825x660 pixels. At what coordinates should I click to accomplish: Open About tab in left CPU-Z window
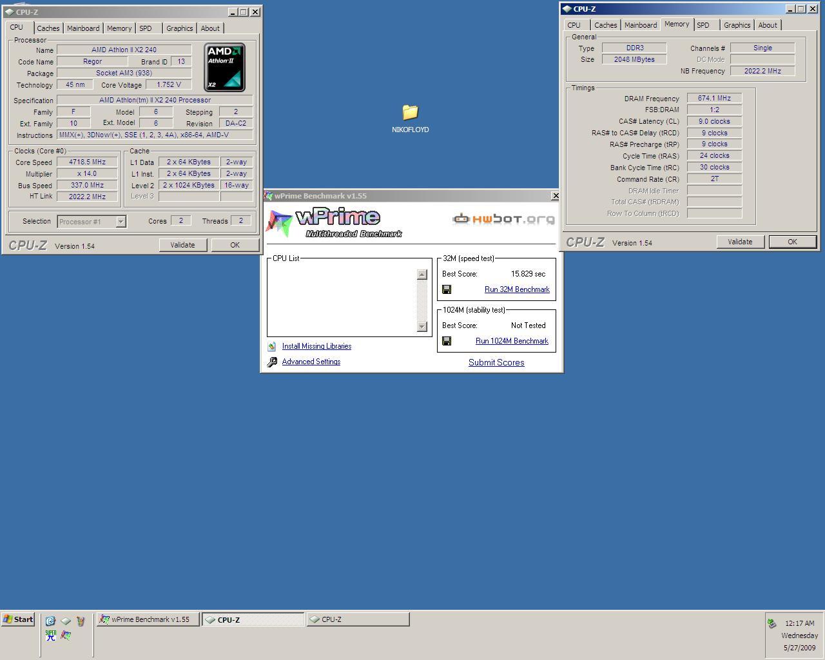210,28
